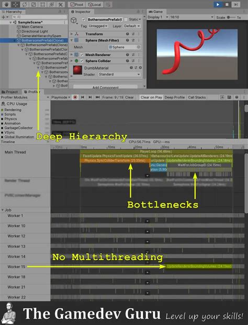Click the profiler save icon
This screenshot has width=248, height=325.
[x=229, y=97]
